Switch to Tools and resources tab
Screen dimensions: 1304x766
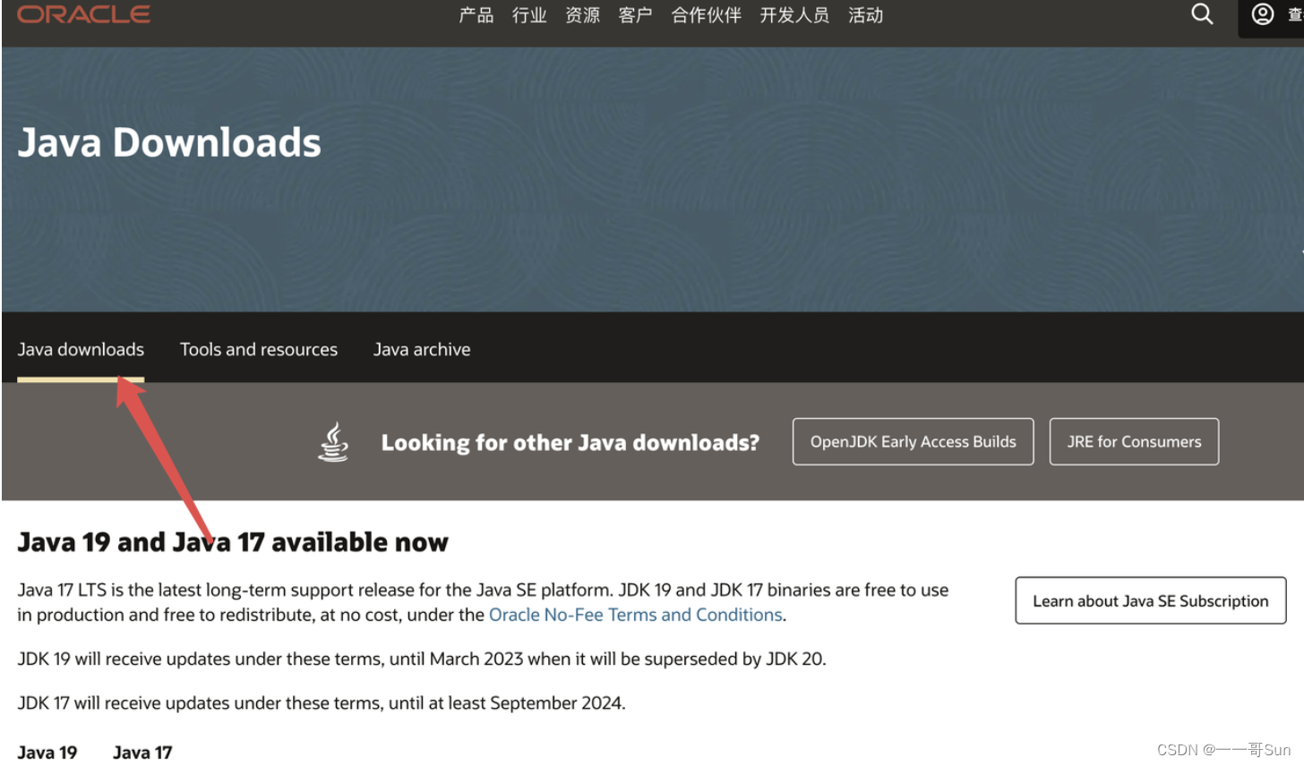tap(259, 350)
